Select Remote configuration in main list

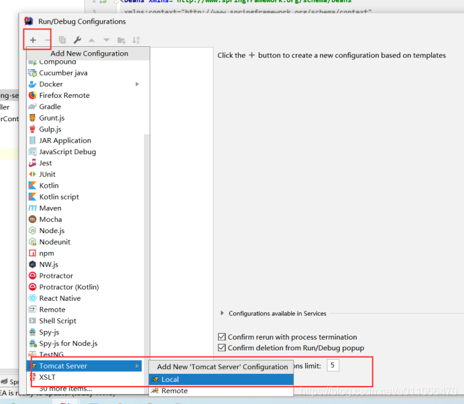point(85,310)
